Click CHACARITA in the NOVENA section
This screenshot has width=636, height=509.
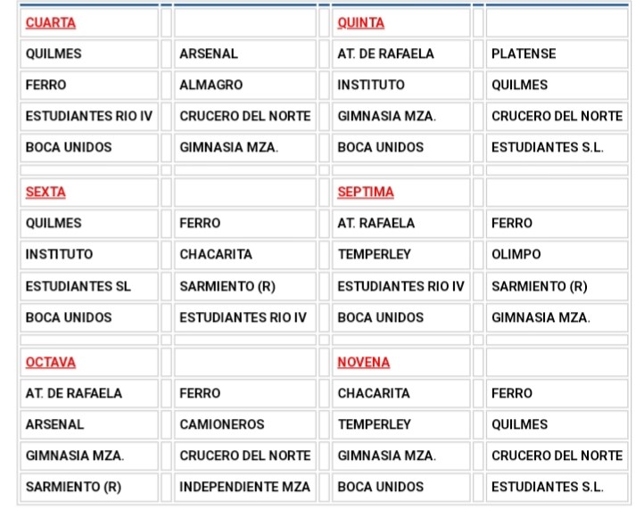(x=374, y=393)
